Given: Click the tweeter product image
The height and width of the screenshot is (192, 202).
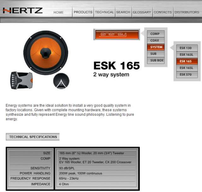Looking at the screenshot, I should (61, 81).
